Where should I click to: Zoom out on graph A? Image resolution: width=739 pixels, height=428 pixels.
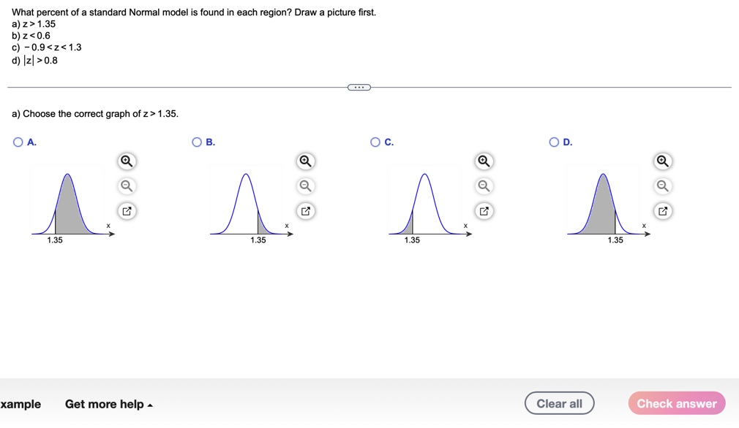tap(126, 186)
